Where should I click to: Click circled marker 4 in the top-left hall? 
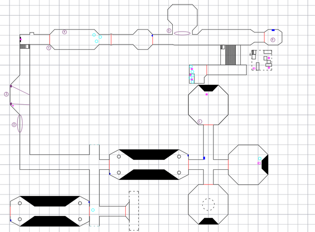click(64, 32)
